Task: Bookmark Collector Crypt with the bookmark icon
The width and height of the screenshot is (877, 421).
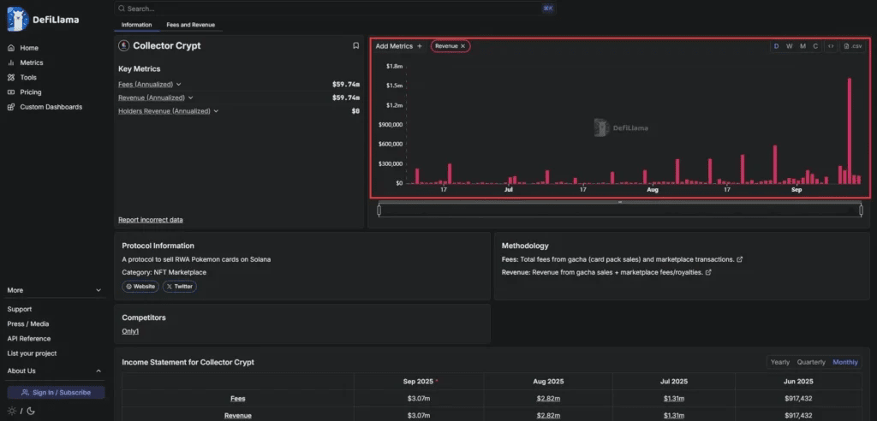Action: 355,46
